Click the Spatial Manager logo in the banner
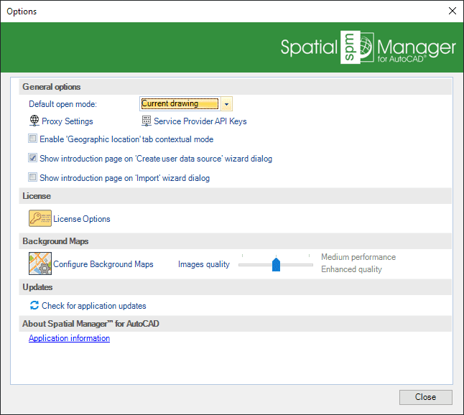Image resolution: width=464 pixels, height=415 pixels. click(368, 48)
